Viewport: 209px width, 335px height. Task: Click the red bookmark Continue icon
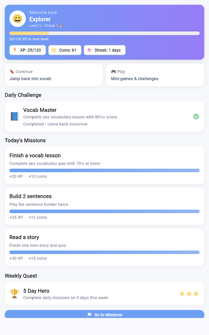tap(12, 72)
